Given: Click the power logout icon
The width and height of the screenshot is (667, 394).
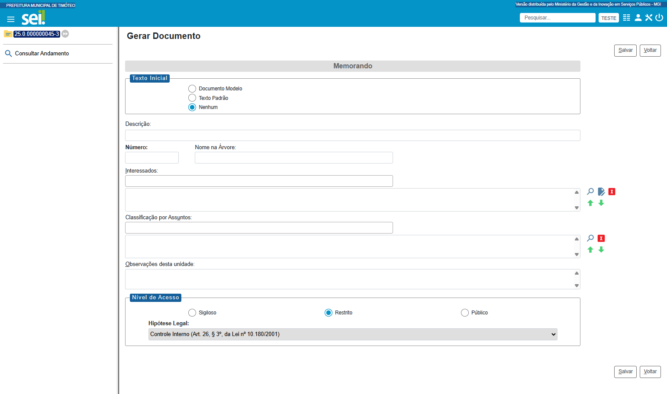Looking at the screenshot, I should [x=659, y=18].
